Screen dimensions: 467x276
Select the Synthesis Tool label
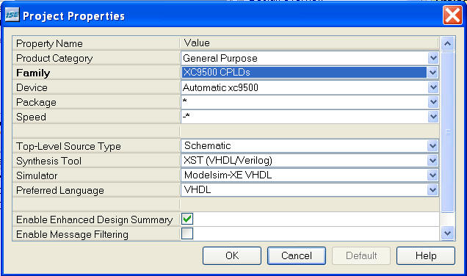(48, 161)
